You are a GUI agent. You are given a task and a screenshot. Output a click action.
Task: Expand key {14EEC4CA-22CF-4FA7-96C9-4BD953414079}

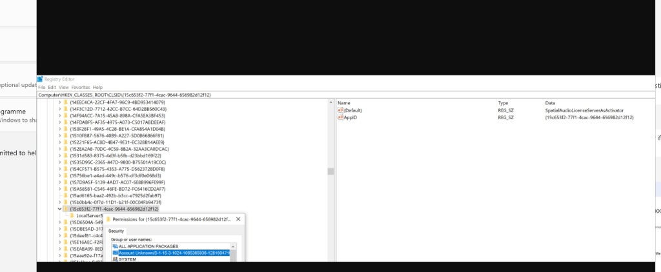coord(60,102)
